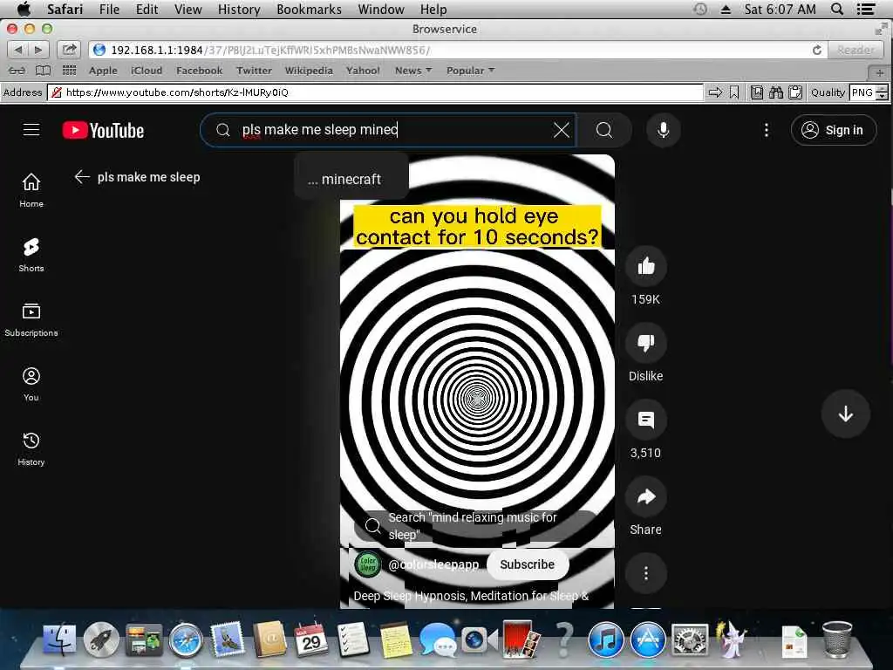Open the comments for this short
The height and width of the screenshot is (670, 893).
tap(646, 420)
